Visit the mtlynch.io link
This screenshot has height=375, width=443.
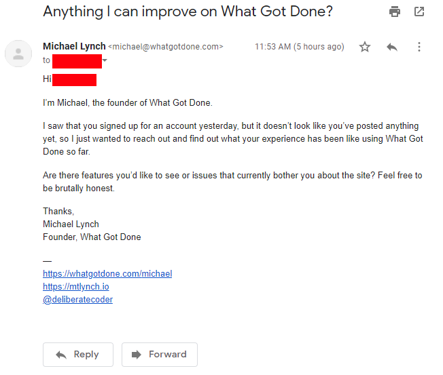click(75, 287)
